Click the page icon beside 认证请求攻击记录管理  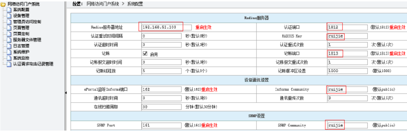[9, 64]
